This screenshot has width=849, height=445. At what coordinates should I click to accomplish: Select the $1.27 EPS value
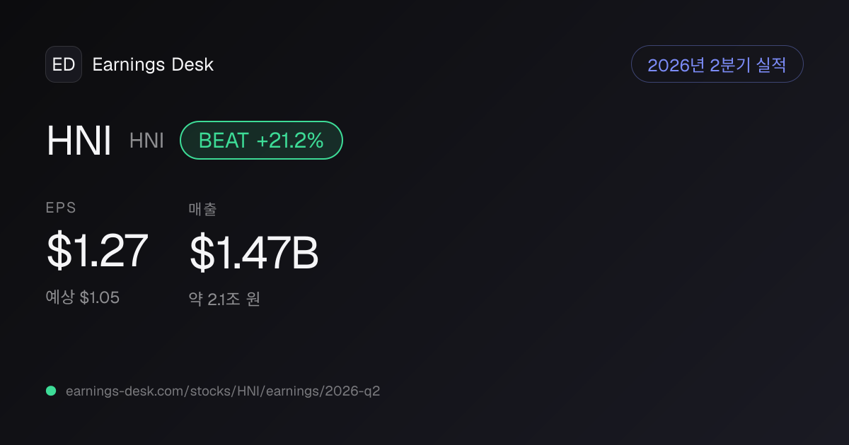point(98,251)
